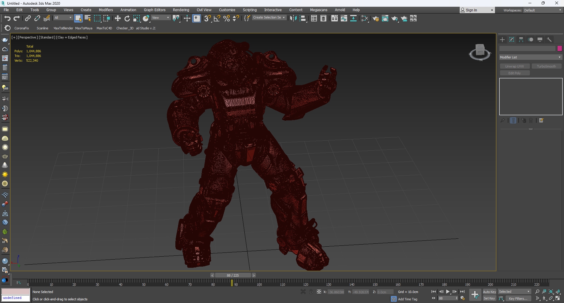This screenshot has width=564, height=303.
Task: Toggle window/crossing selection mode
Action: pyautogui.click(x=107, y=18)
